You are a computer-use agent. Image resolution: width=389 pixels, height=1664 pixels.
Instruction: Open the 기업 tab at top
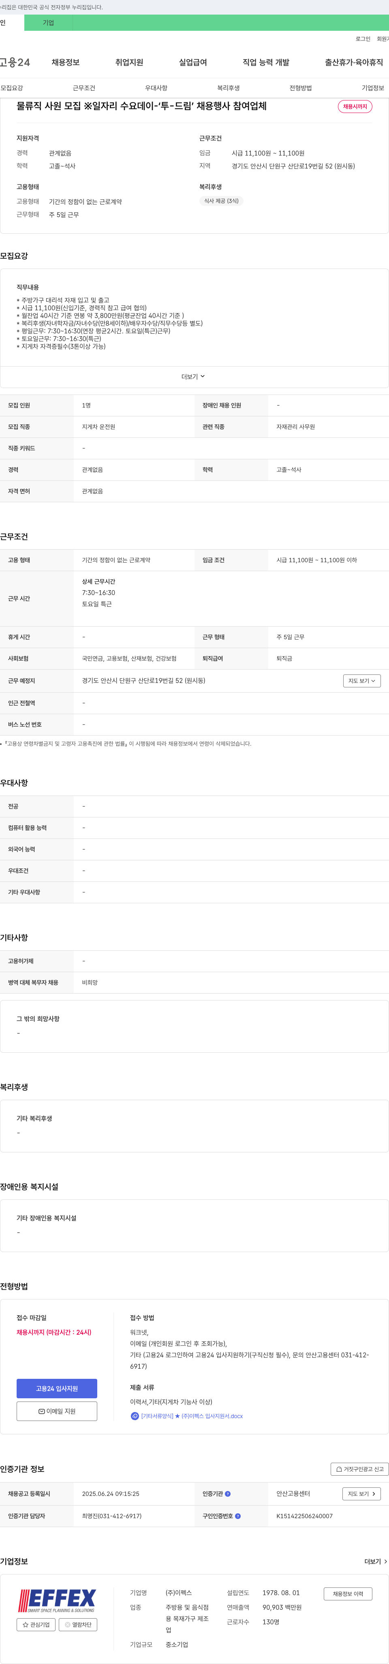(49, 23)
